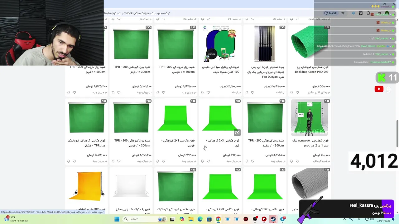Image resolution: width=399 pixels, height=224 pixels.
Task: Click the black-and-white extension icon in toolbar
Action: point(361,13)
